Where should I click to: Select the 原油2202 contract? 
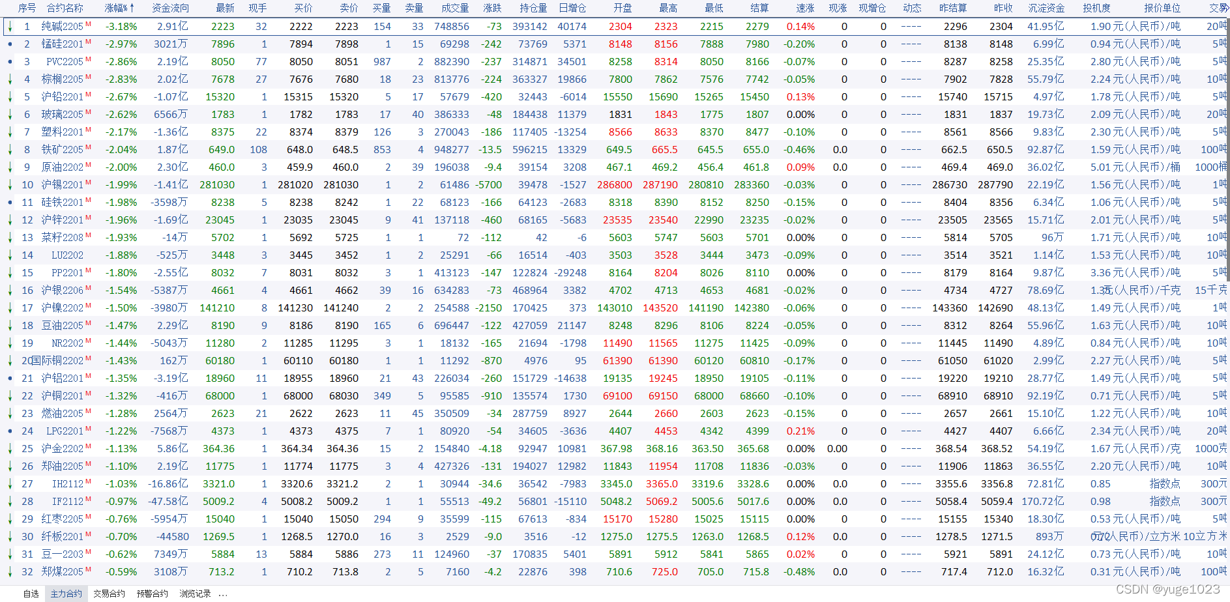63,167
